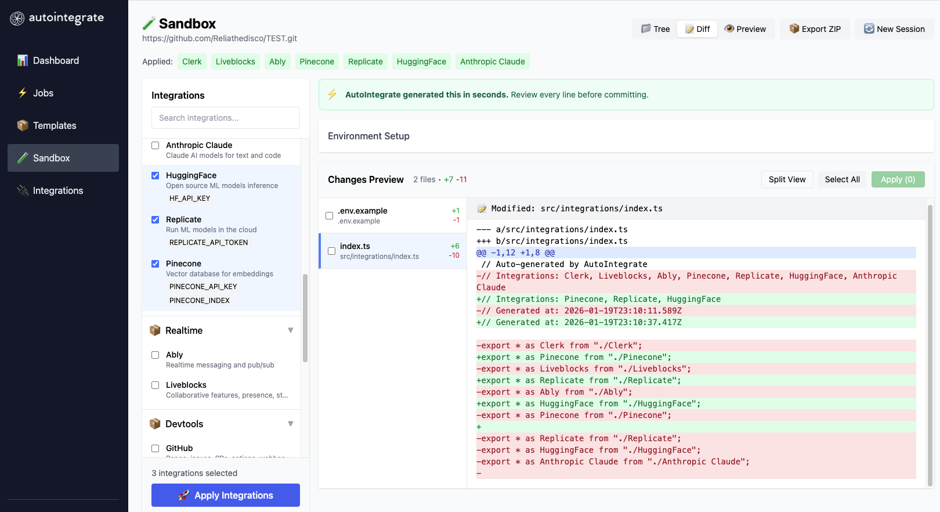Click the Search integrations input field

(x=226, y=118)
